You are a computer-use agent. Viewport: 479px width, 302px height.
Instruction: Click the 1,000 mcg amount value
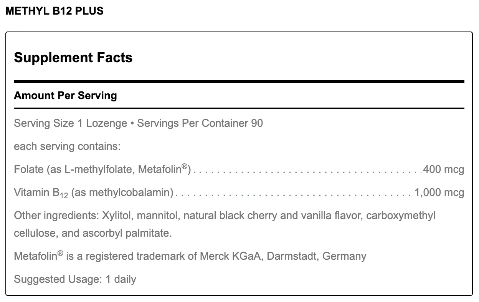pos(439,192)
